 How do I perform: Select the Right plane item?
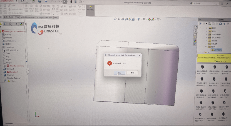point(7,60)
